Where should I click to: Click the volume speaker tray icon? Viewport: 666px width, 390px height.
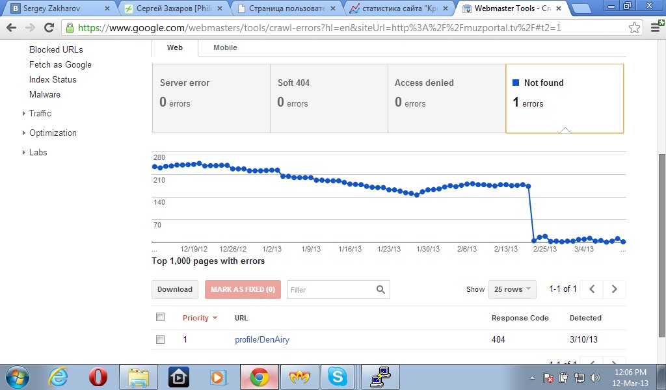594,377
